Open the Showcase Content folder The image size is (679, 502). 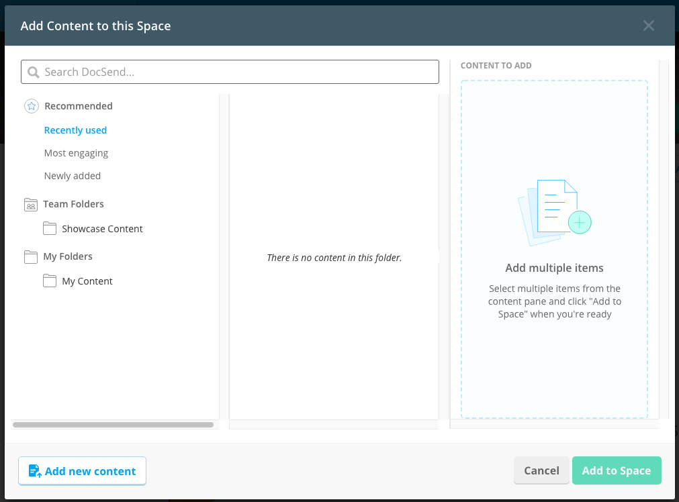[102, 229]
